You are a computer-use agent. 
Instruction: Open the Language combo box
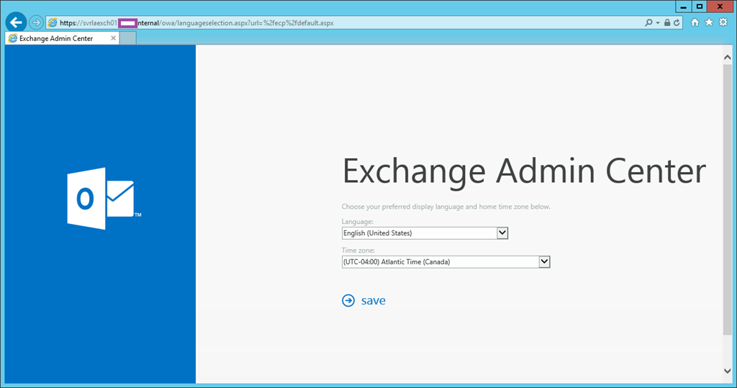(x=425, y=233)
